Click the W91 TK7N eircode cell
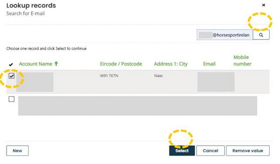Viewport: 280px width, 164px height. [x=109, y=76]
